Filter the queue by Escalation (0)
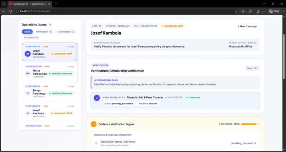The image size is (286, 152). (x=31, y=38)
